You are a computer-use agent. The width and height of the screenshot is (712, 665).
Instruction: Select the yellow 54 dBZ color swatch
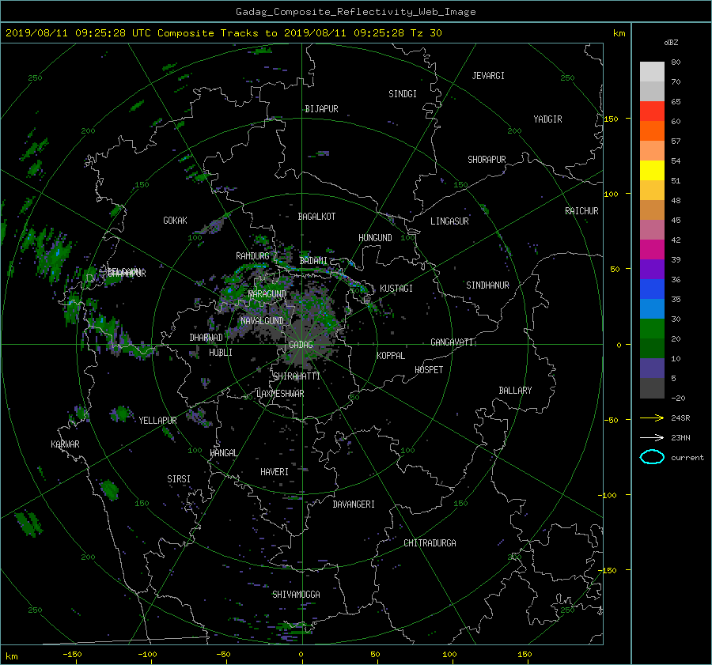click(x=652, y=171)
